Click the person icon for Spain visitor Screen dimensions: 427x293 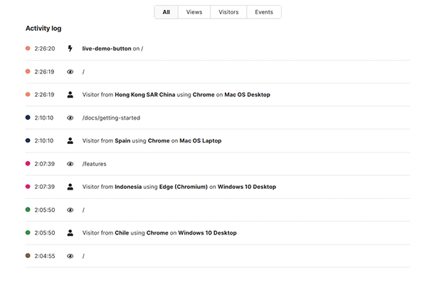(70, 140)
